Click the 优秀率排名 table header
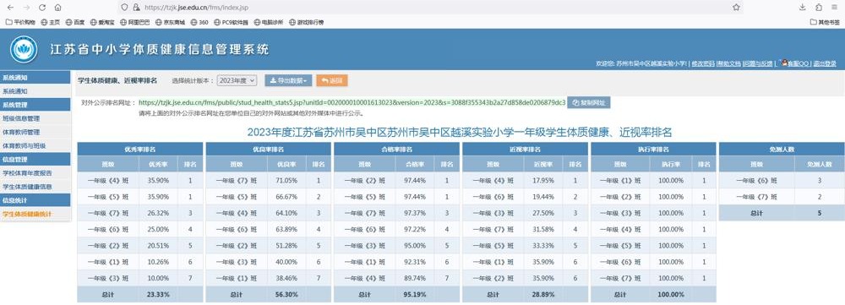 click(x=140, y=150)
